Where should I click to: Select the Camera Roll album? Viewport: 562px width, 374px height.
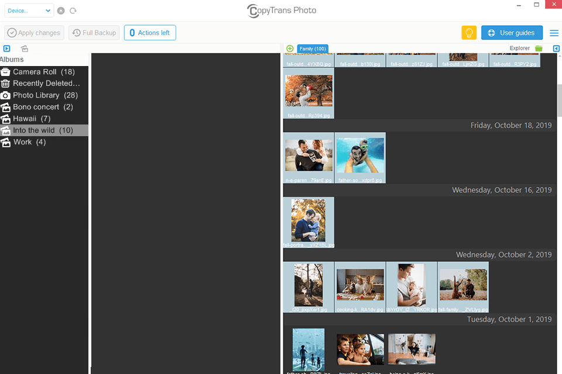coord(44,71)
